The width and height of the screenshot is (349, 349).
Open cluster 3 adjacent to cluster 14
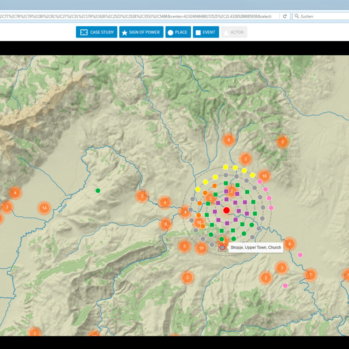click(7, 207)
